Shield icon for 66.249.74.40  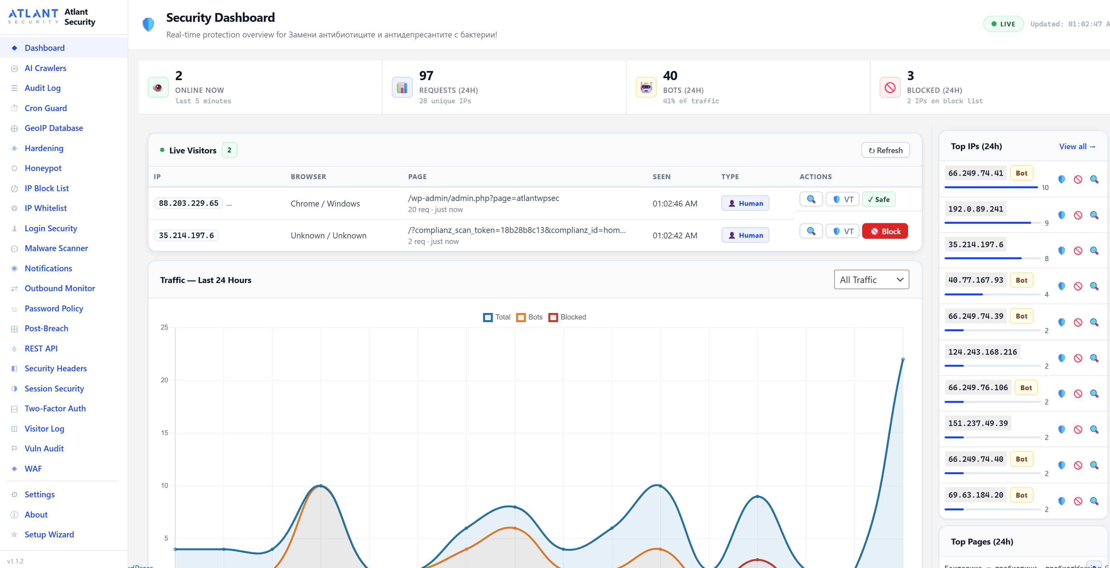click(1062, 465)
